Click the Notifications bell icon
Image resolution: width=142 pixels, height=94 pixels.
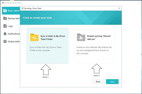(5, 34)
